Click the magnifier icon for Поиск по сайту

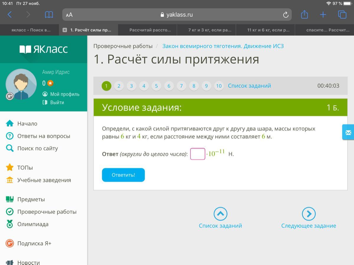pos(10,148)
